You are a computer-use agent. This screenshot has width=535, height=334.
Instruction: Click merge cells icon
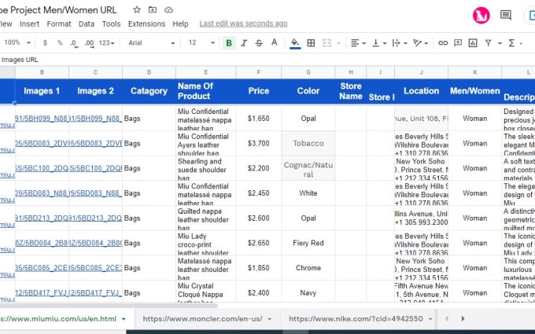(327, 43)
